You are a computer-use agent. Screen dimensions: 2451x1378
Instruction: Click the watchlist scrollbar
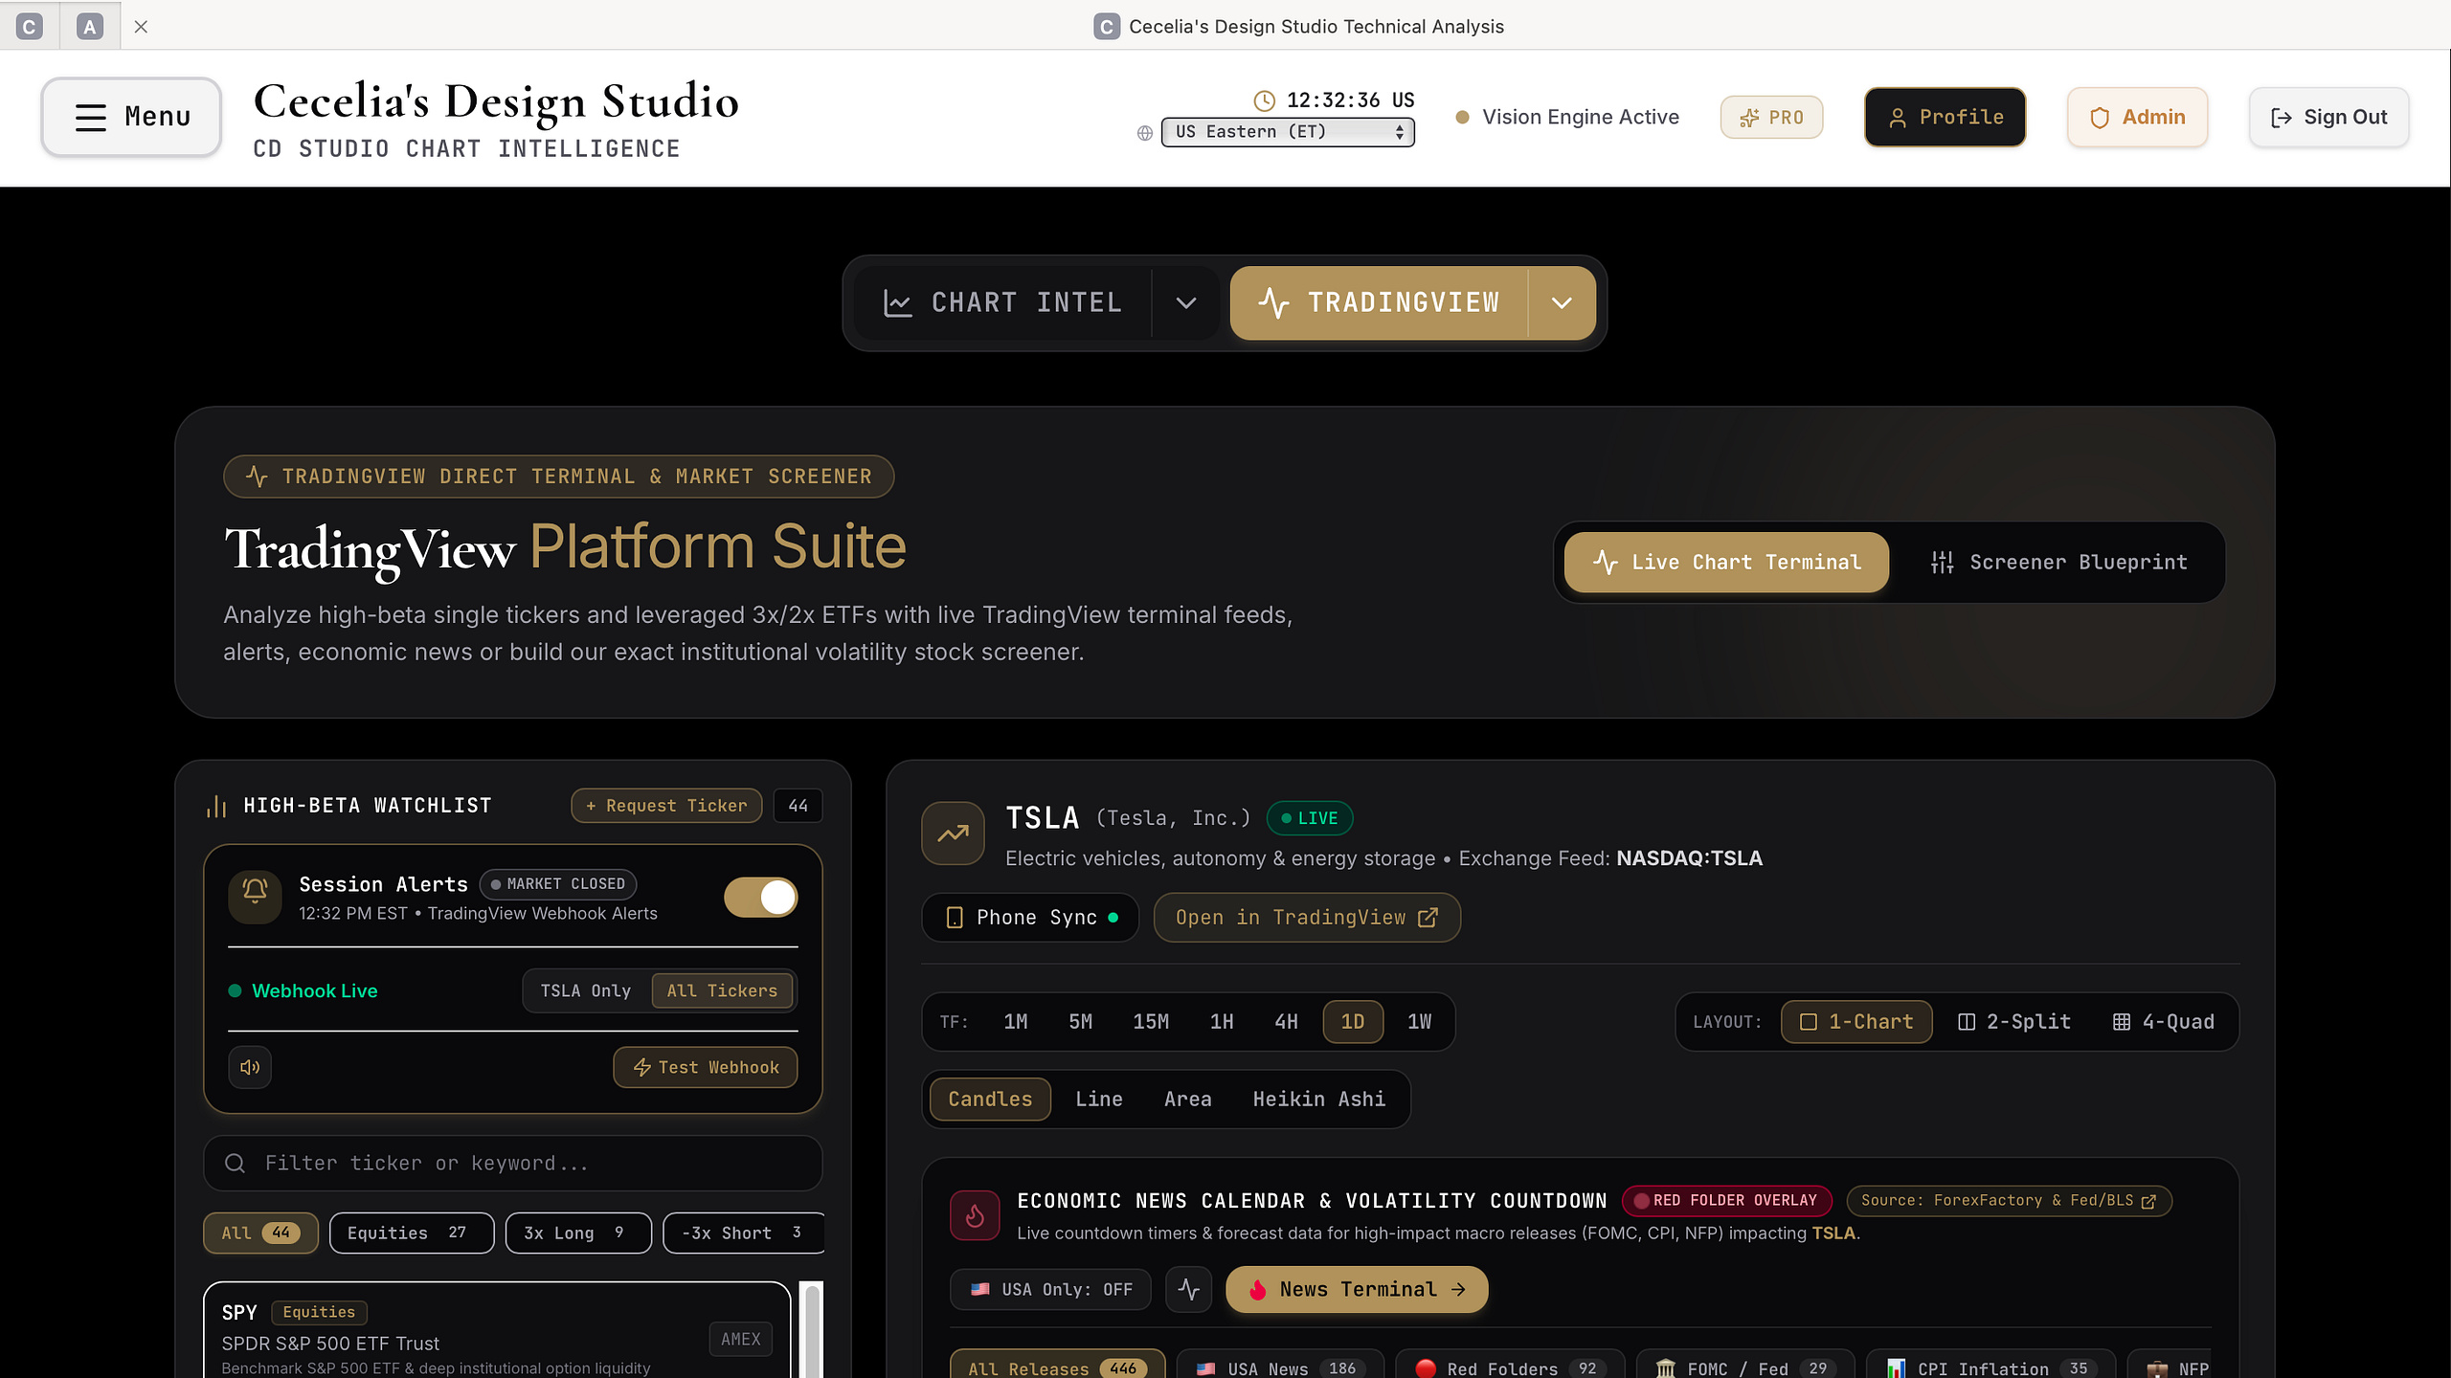pos(812,1330)
